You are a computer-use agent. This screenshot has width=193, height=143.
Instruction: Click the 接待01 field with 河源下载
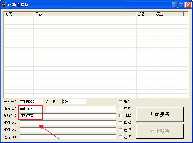[x=68, y=116]
